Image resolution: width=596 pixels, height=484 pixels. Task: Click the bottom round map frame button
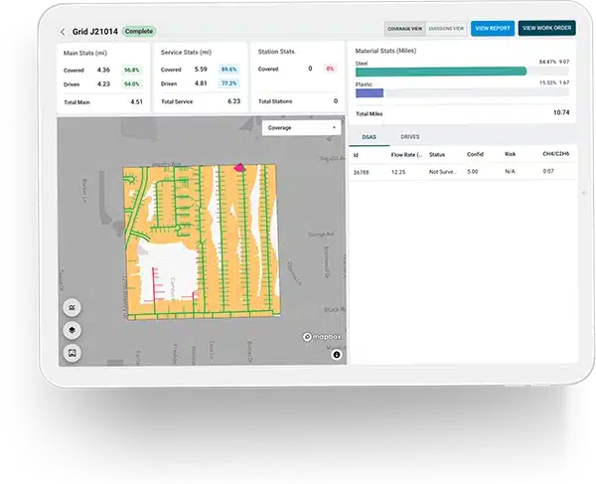pyautogui.click(x=72, y=353)
